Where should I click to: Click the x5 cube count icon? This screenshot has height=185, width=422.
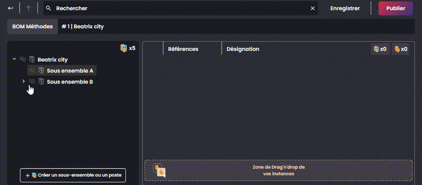tap(124, 48)
